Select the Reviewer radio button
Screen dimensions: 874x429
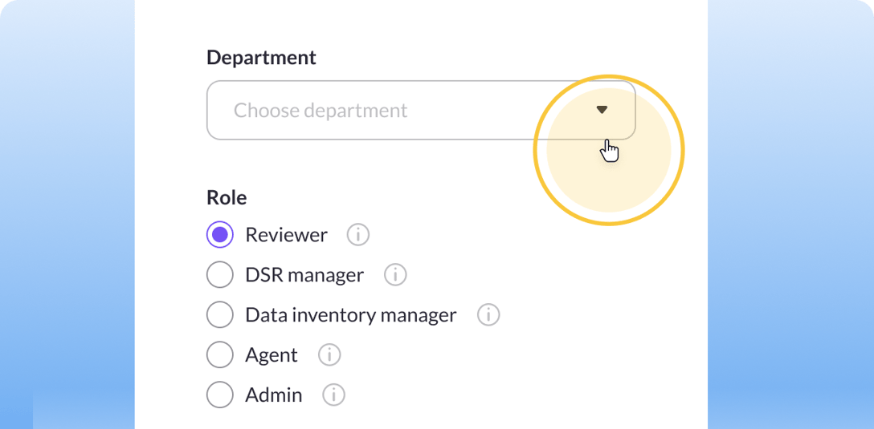pyautogui.click(x=219, y=235)
